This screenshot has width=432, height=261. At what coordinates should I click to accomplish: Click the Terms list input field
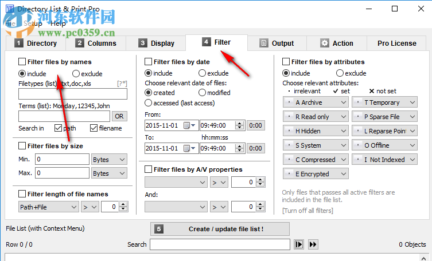(x=64, y=116)
